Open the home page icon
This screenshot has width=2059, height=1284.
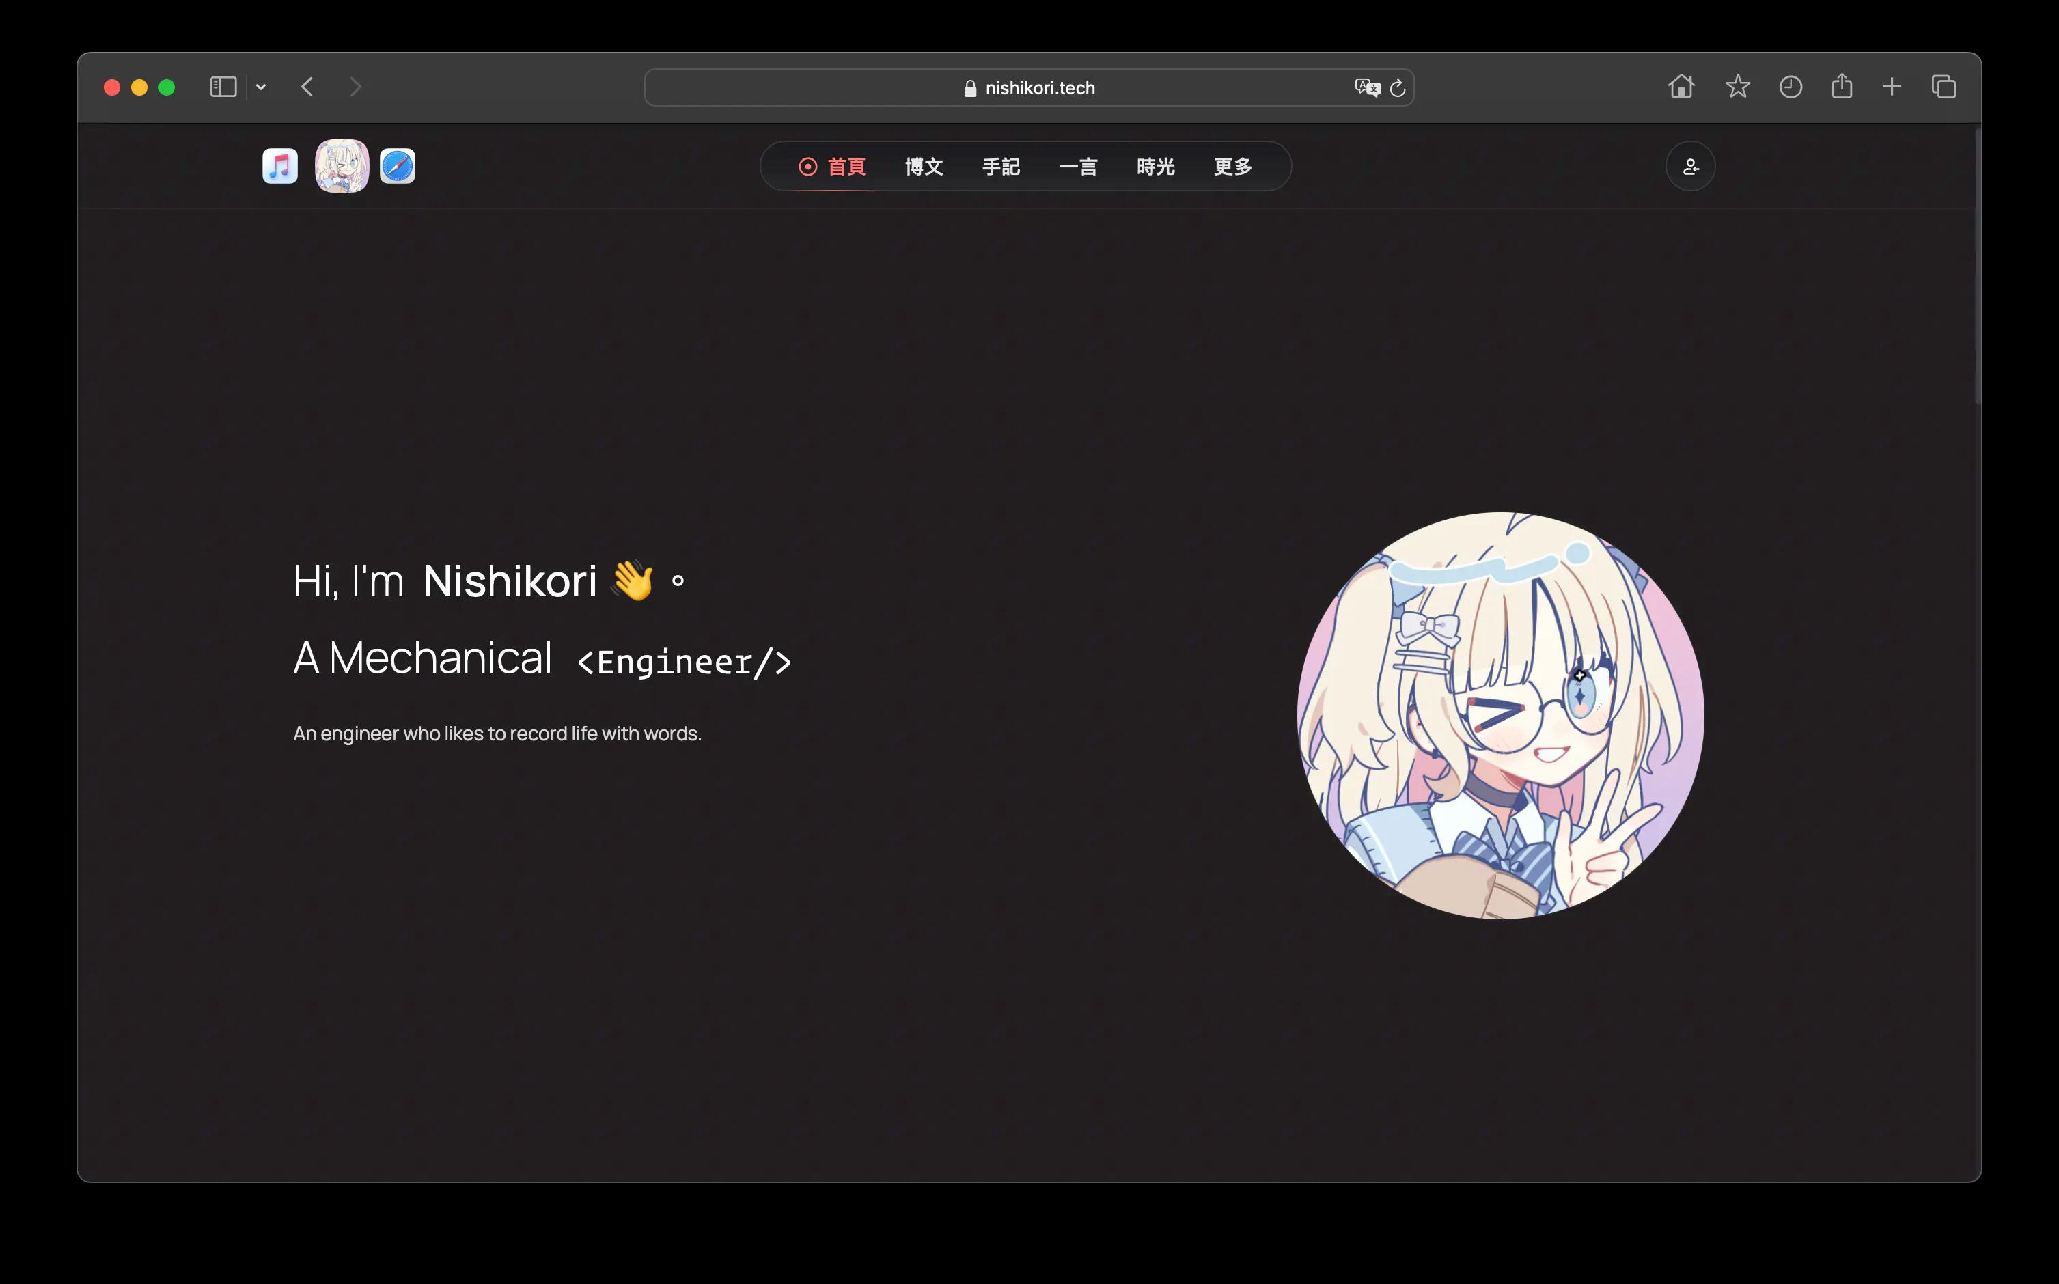pos(1681,87)
